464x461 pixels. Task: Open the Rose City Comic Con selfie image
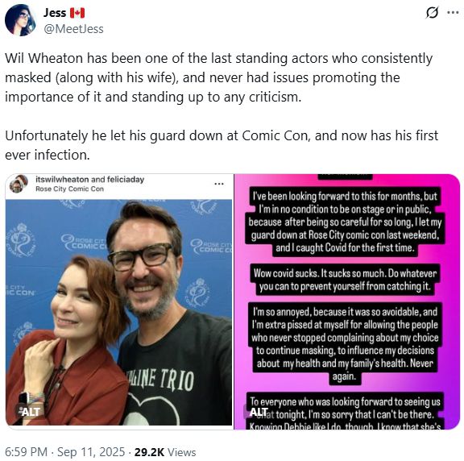(119, 300)
